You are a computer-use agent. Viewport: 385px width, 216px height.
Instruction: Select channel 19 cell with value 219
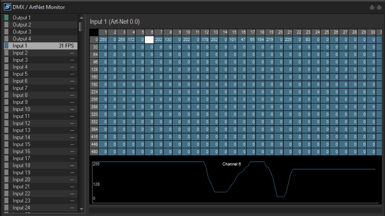pos(269,40)
